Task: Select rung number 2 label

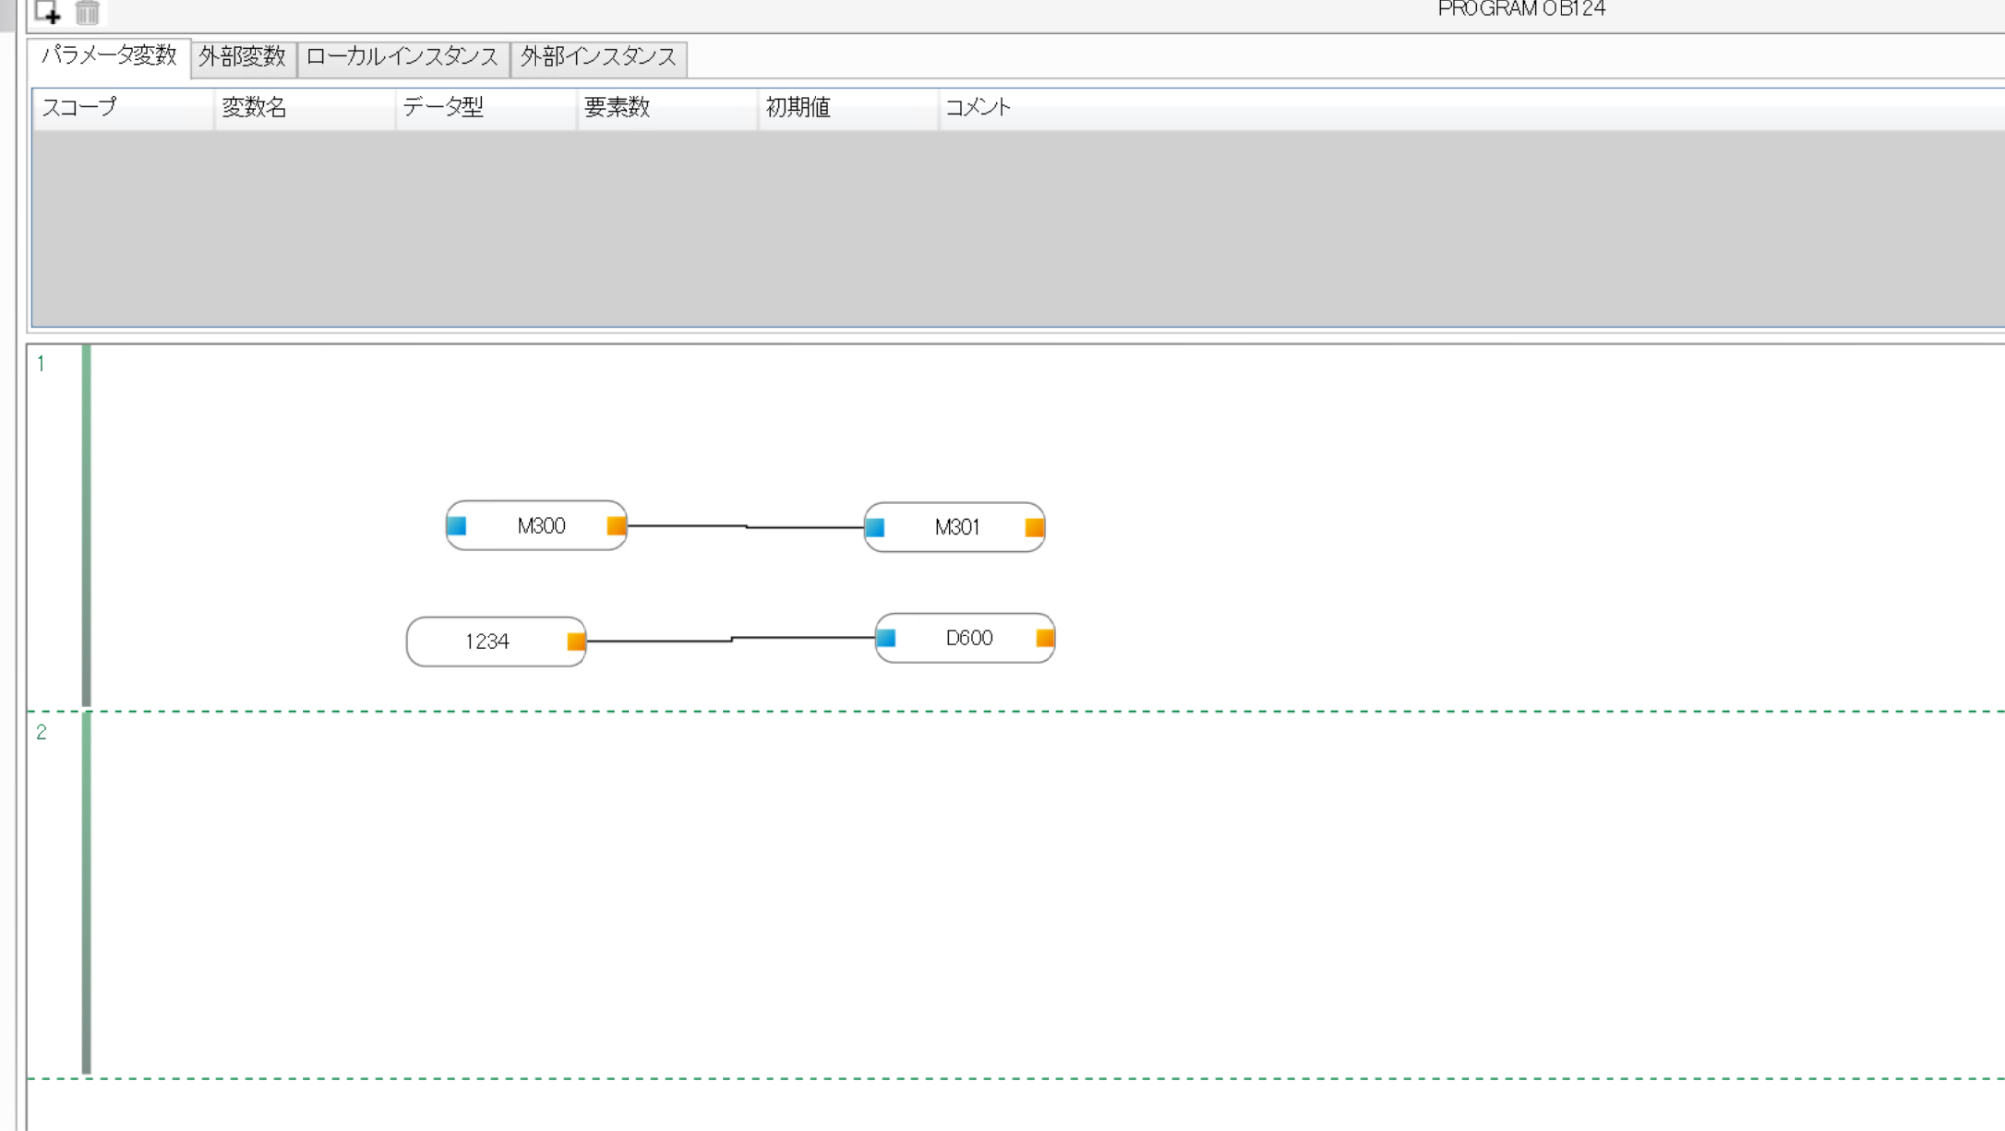Action: pos(41,732)
